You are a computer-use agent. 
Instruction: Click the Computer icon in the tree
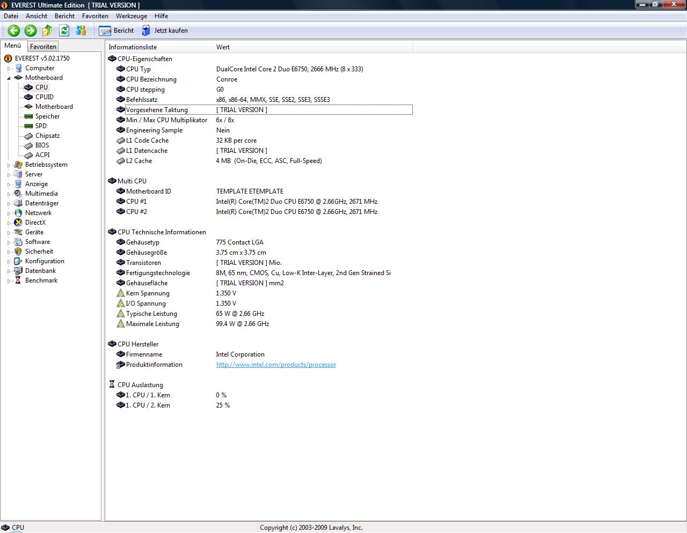point(18,68)
